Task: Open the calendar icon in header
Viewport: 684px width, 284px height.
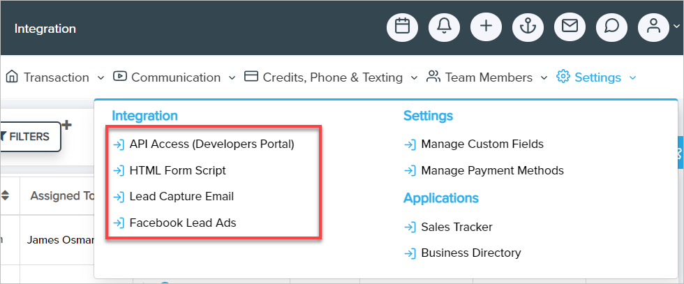Action: pyautogui.click(x=402, y=27)
